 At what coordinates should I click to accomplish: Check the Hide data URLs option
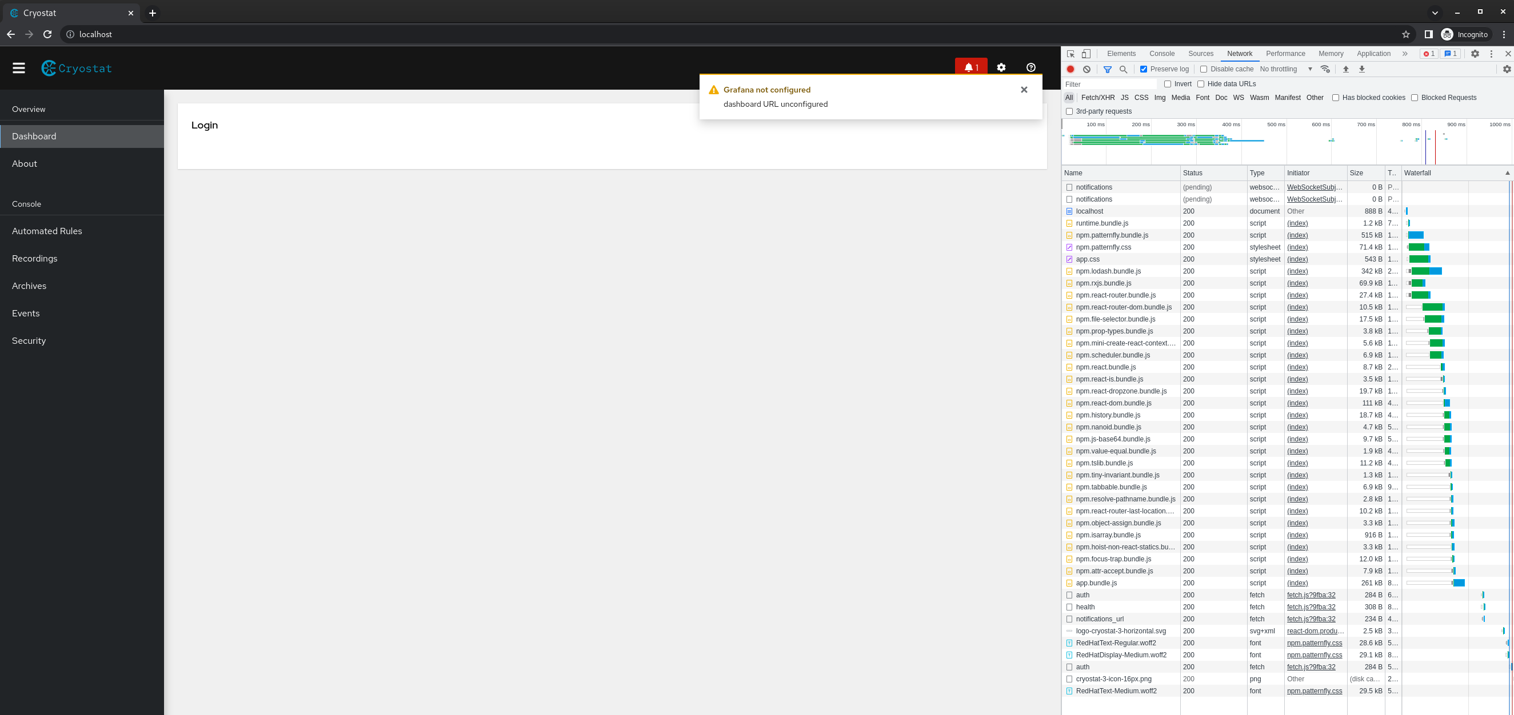(1201, 84)
